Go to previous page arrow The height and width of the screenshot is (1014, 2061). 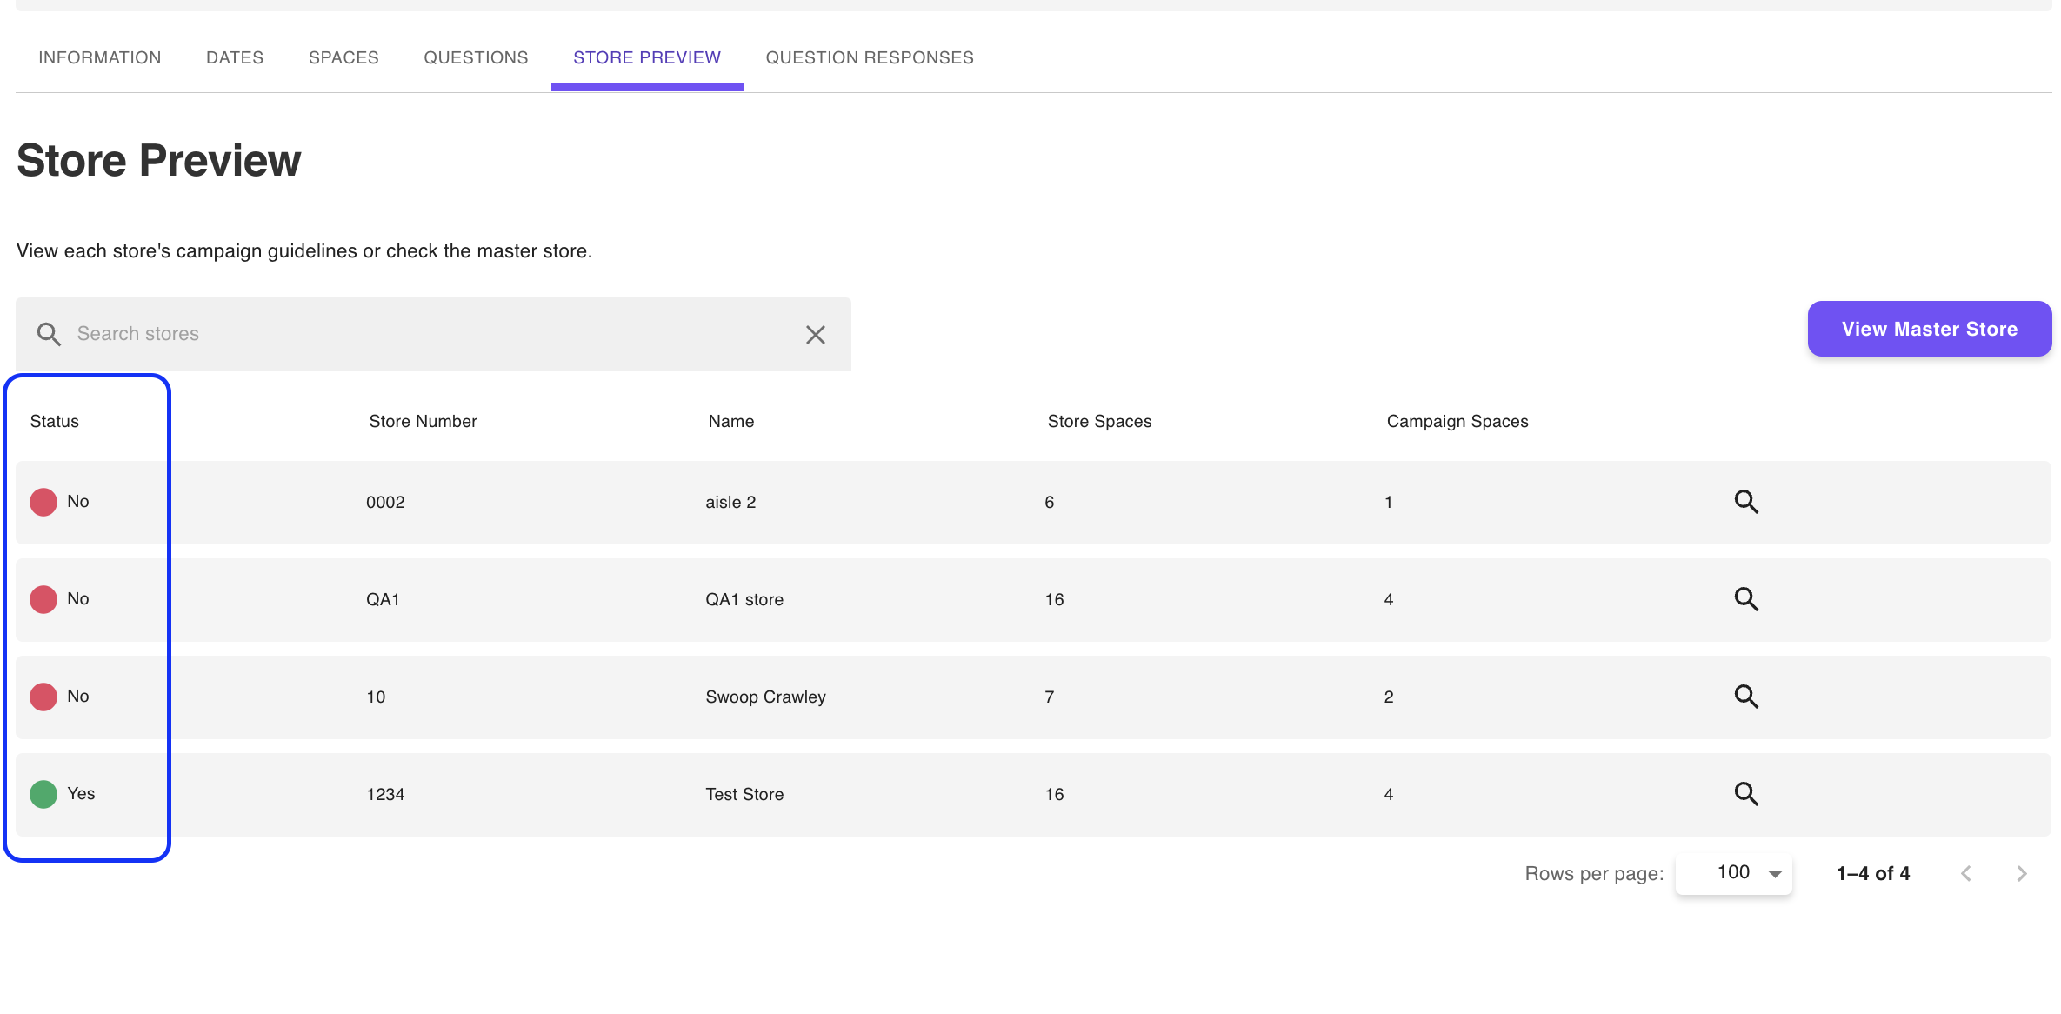point(1966,873)
